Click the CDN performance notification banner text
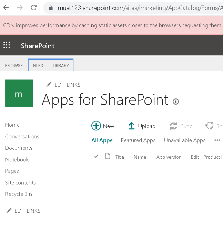This screenshot has width=223, height=243. click(x=113, y=25)
